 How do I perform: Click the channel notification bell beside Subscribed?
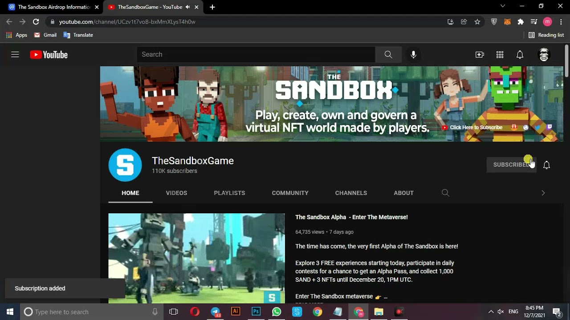click(x=546, y=165)
